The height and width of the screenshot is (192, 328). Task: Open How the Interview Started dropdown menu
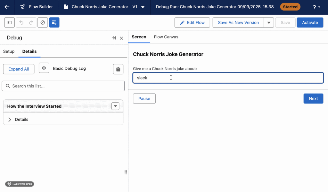(x=115, y=106)
